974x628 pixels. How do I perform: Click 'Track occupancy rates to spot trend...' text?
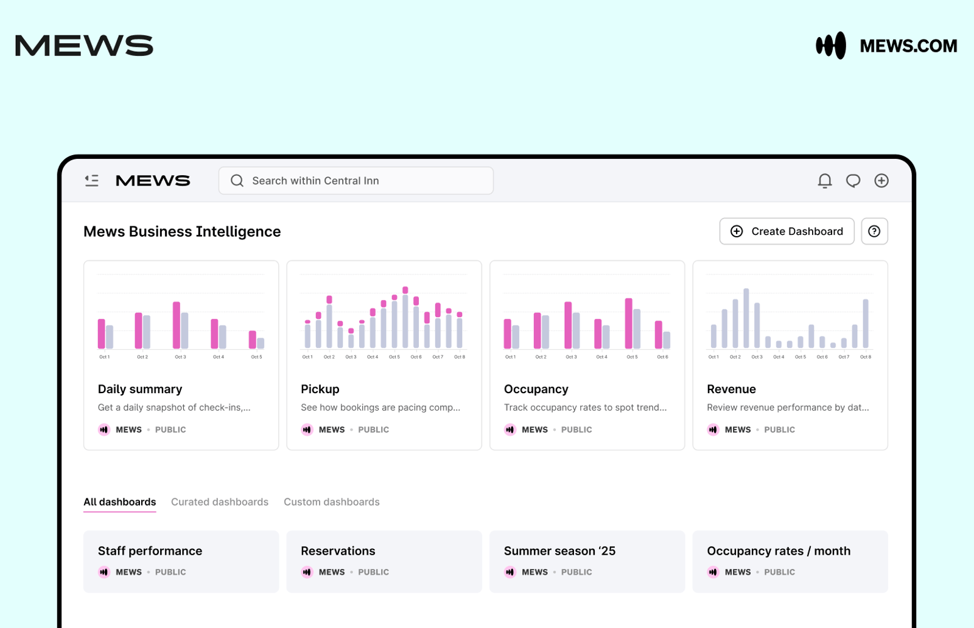coord(586,408)
